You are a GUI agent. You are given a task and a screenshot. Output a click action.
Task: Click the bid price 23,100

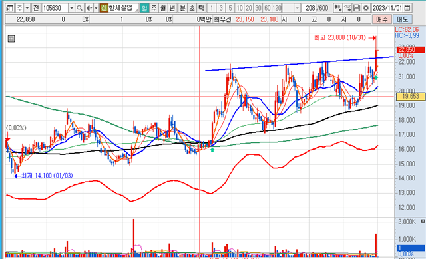[269, 19]
